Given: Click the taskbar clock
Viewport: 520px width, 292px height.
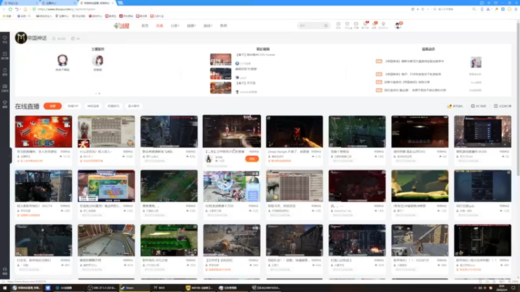Looking at the screenshot, I should pyautogui.click(x=501, y=287).
